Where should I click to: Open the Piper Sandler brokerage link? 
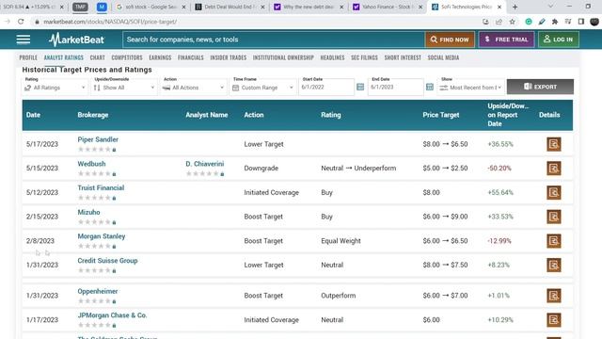[98, 139]
